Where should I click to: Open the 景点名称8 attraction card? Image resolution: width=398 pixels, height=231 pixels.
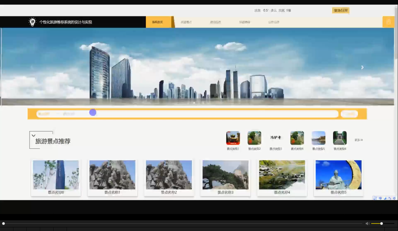(56, 178)
